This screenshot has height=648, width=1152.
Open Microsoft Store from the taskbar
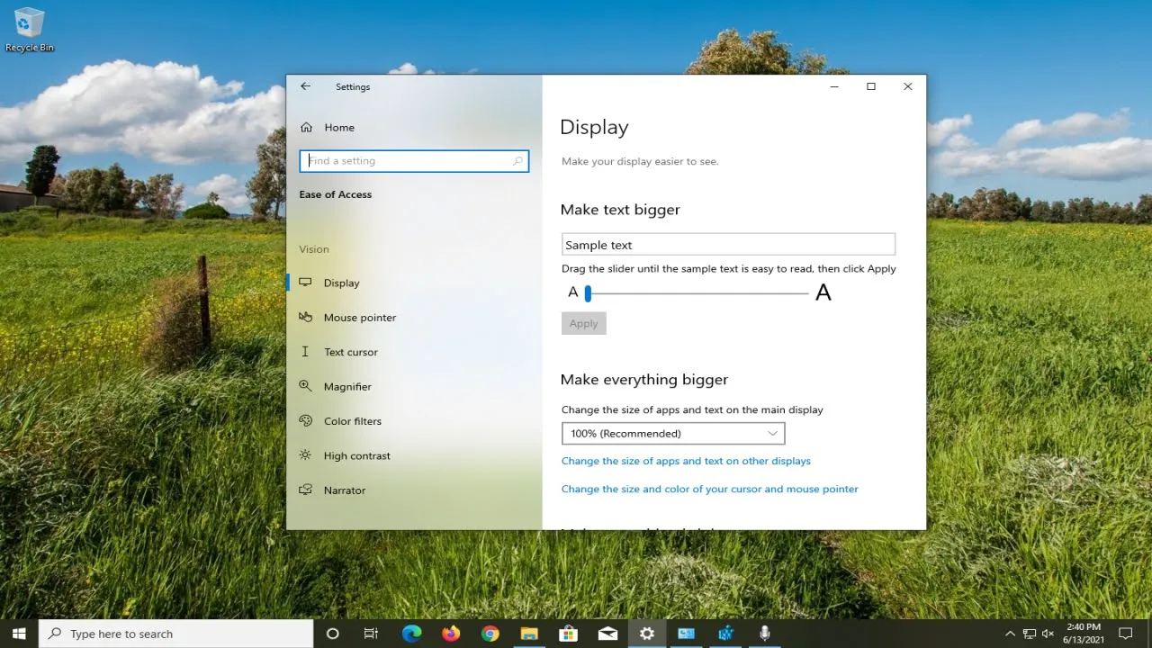coord(568,634)
